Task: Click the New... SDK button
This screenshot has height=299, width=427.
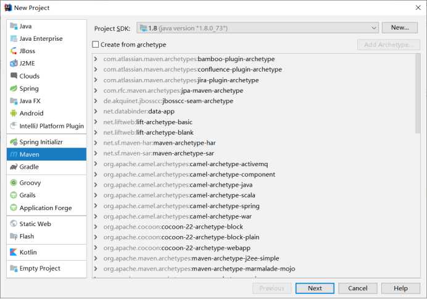Action: tap(400, 28)
